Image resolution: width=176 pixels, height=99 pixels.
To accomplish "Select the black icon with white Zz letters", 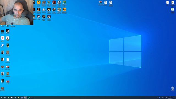I will click(x=44, y=17).
